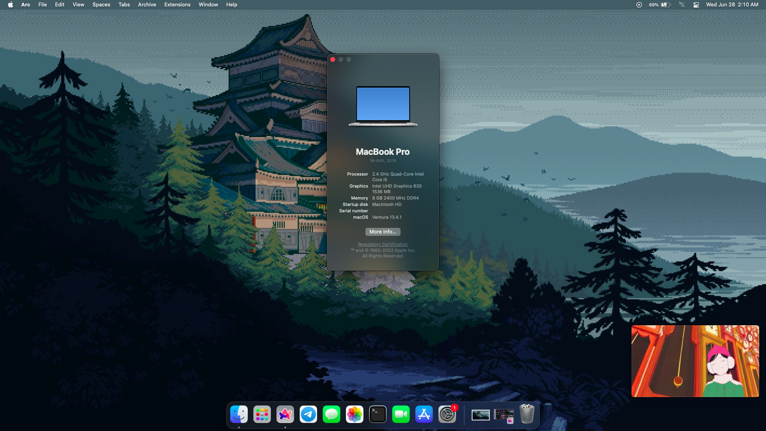Screen dimensions: 766x431
Task: Open Arc browser from the Dock
Action: click(285, 415)
